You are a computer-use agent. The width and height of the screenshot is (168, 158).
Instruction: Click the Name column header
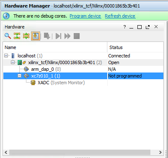[55, 47]
